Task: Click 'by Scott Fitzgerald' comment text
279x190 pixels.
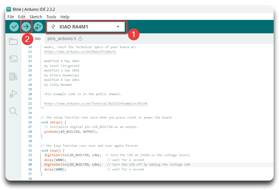Action: pos(62,66)
